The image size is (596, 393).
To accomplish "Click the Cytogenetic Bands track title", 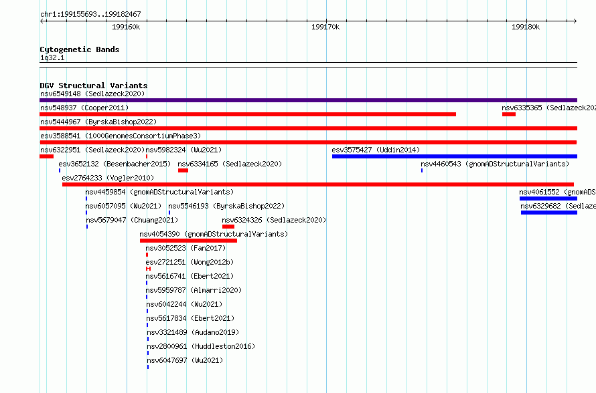I will pos(80,49).
